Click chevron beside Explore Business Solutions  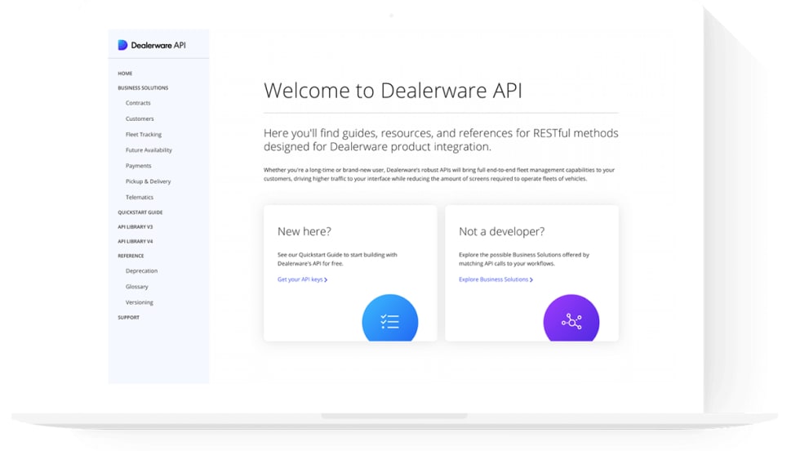[x=531, y=280]
